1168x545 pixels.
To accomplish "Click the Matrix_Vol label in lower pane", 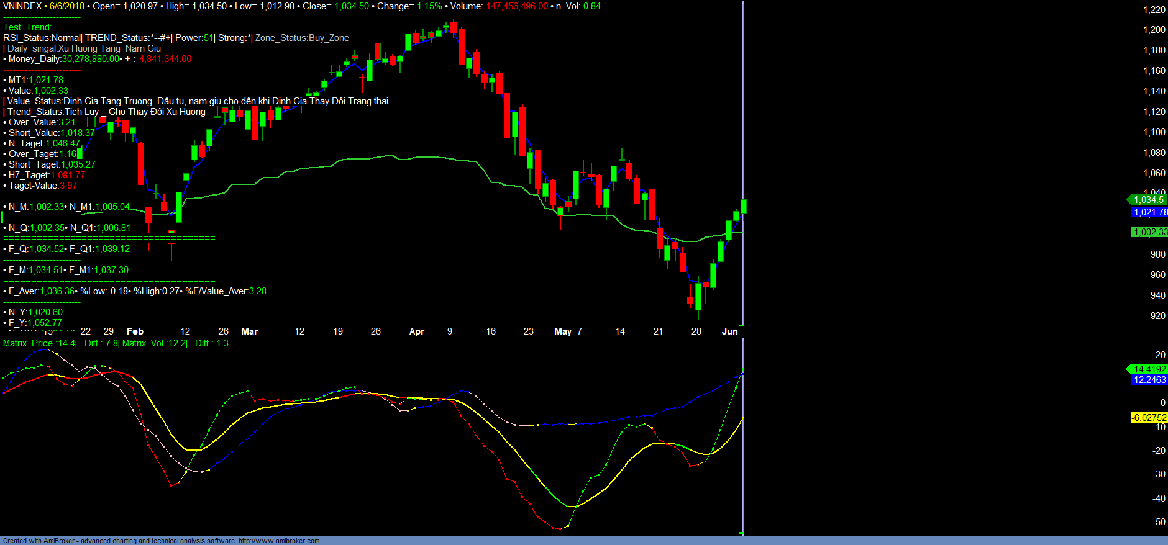I will tap(144, 343).
